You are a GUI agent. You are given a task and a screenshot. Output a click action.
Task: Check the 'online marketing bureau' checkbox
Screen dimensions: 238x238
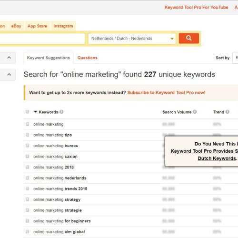pyautogui.click(x=27, y=146)
